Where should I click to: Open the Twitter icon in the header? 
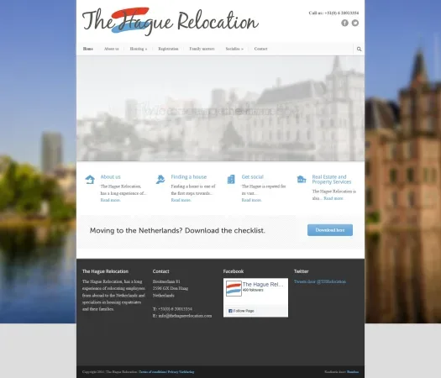coord(355,23)
